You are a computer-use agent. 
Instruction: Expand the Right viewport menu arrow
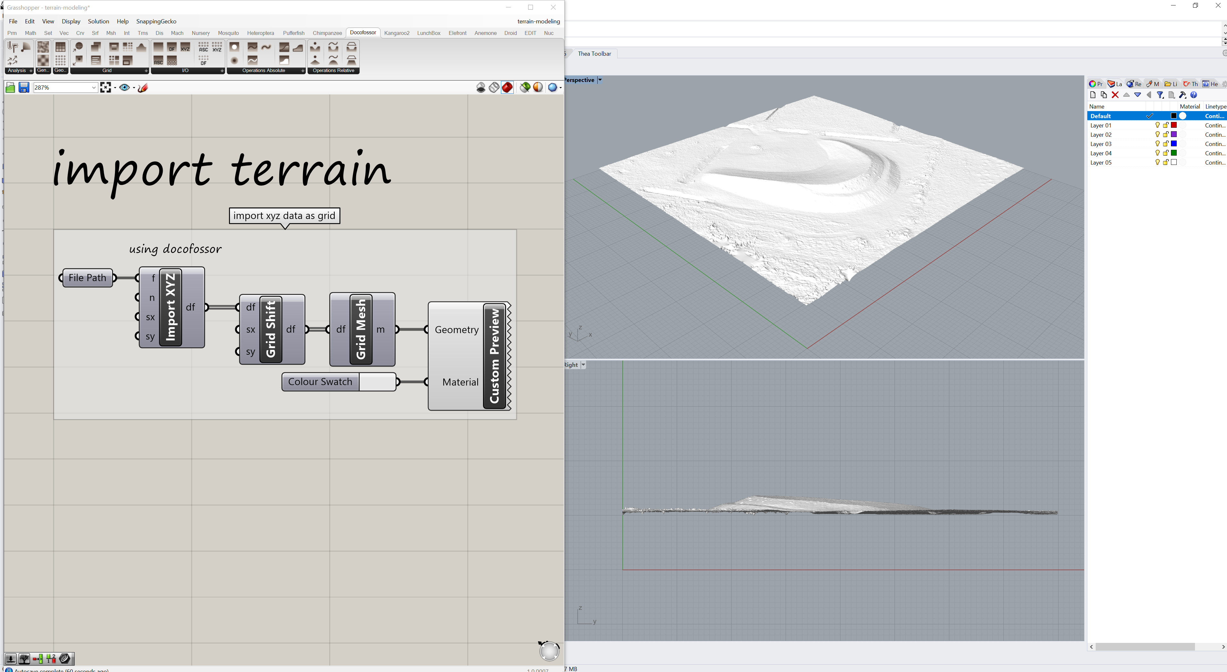pos(583,365)
